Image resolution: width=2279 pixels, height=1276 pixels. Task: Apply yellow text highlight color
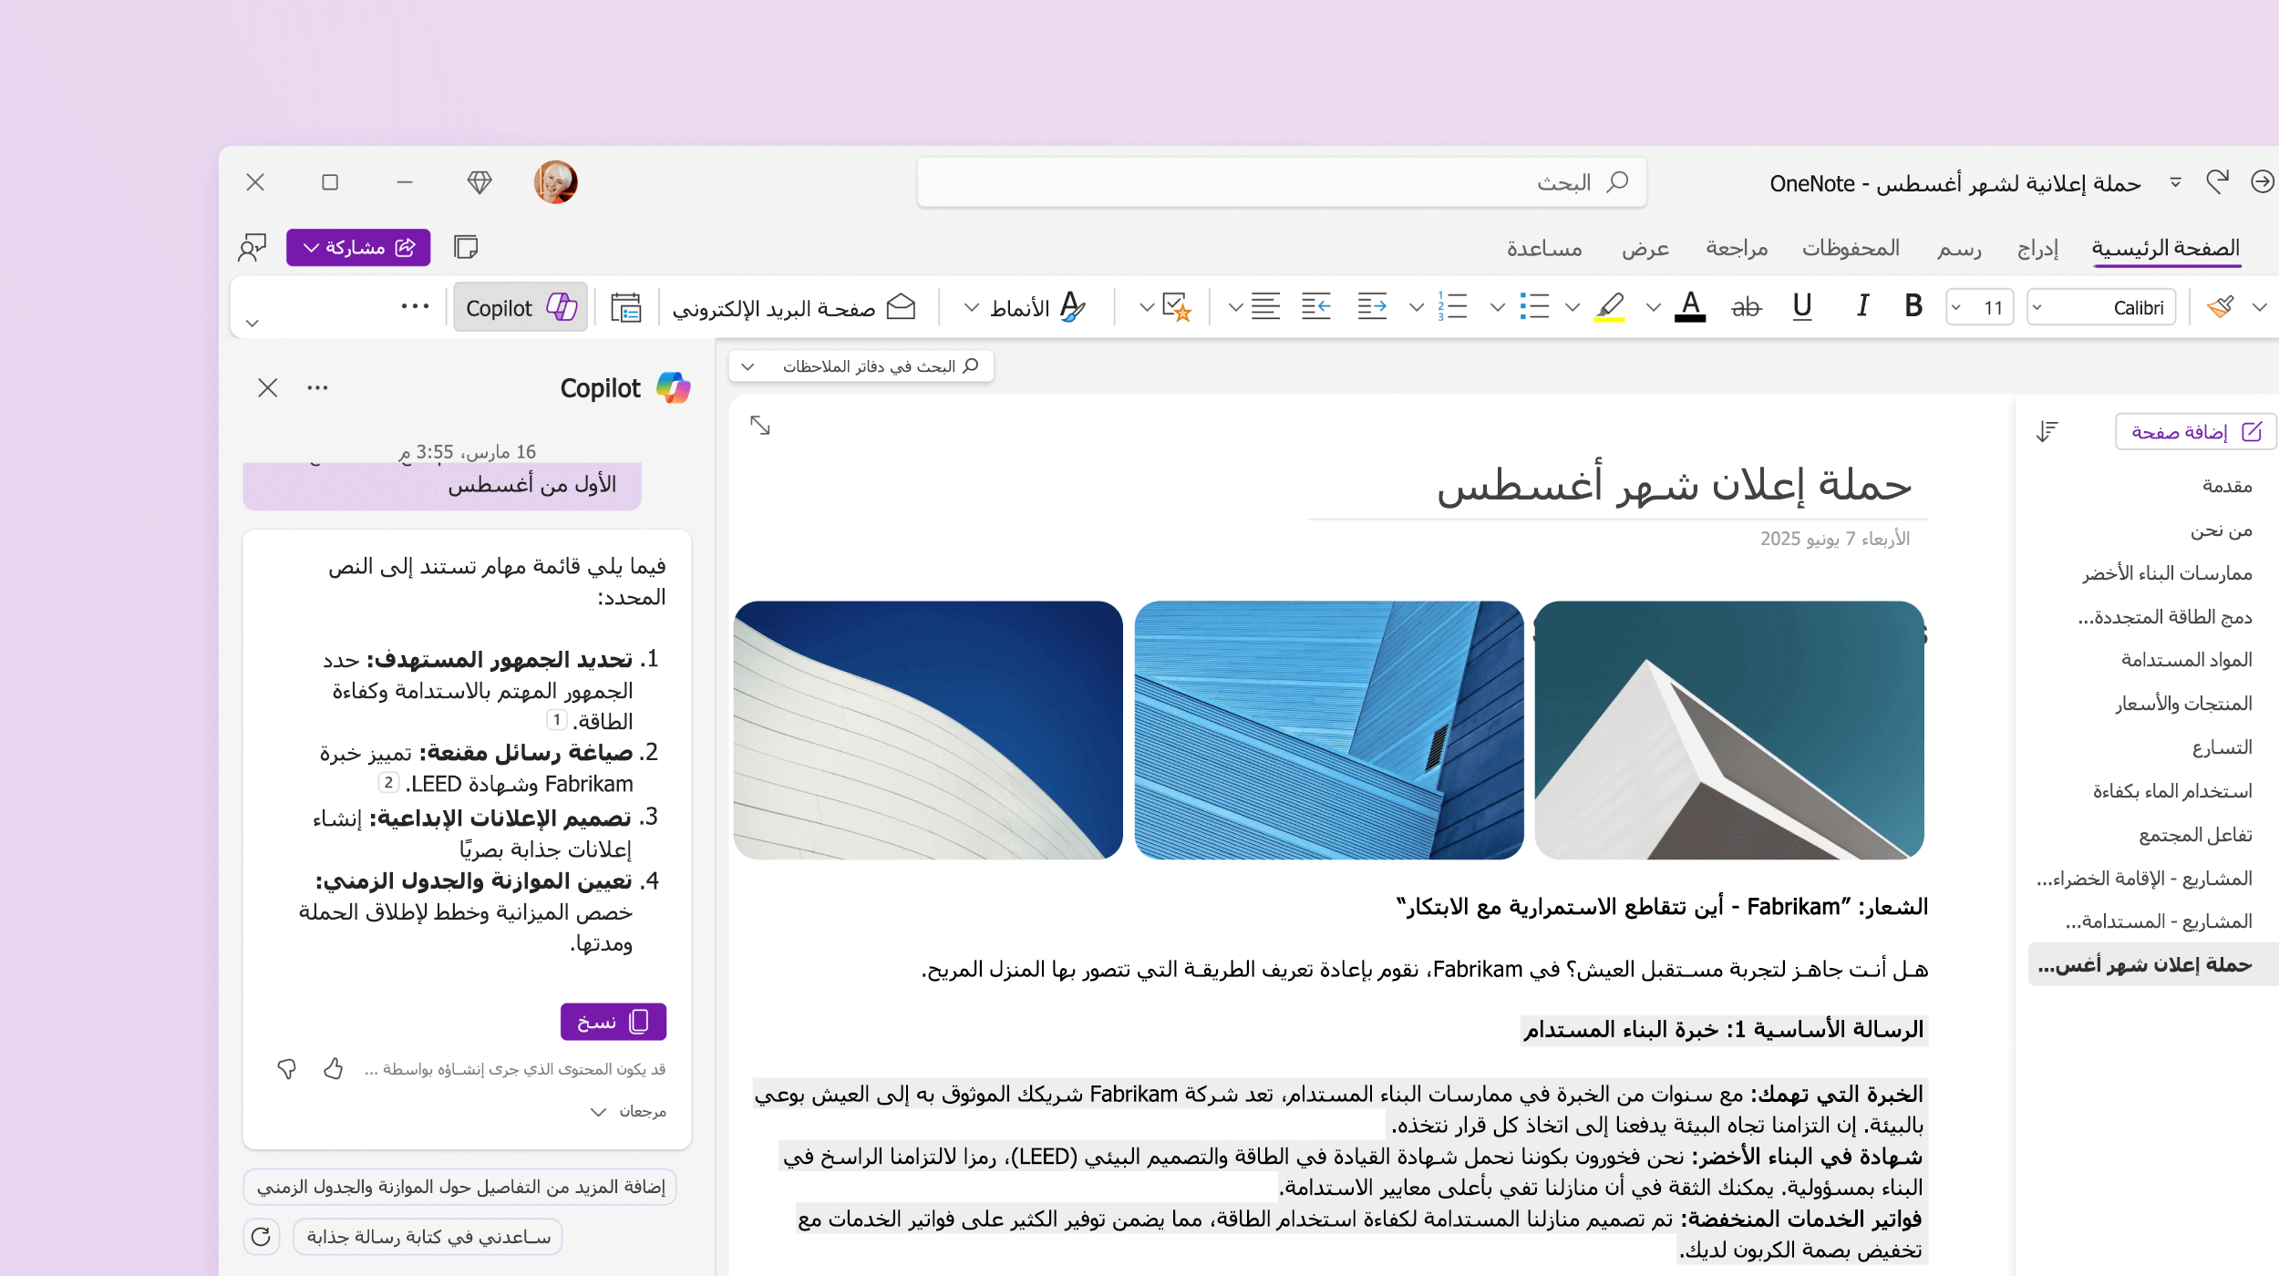(1610, 306)
